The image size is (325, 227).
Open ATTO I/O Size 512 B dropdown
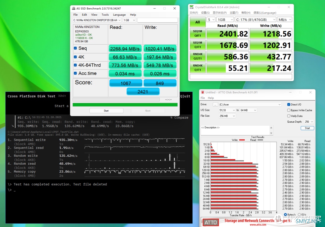[x=227, y=110]
